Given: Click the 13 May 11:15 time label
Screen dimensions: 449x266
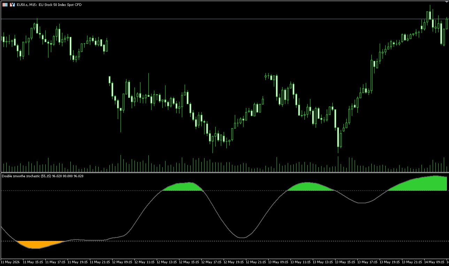Looking at the screenshot, I should pyautogui.click(x=301, y=262).
